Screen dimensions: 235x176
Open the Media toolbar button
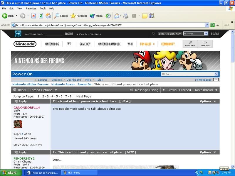tap(96, 16)
